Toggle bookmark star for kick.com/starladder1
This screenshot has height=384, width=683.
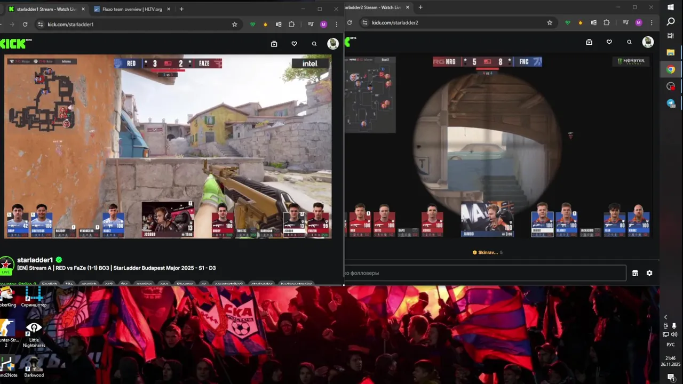[x=234, y=24]
